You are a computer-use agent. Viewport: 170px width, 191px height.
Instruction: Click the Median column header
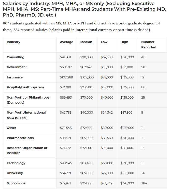pyautogui.click(x=86, y=42)
